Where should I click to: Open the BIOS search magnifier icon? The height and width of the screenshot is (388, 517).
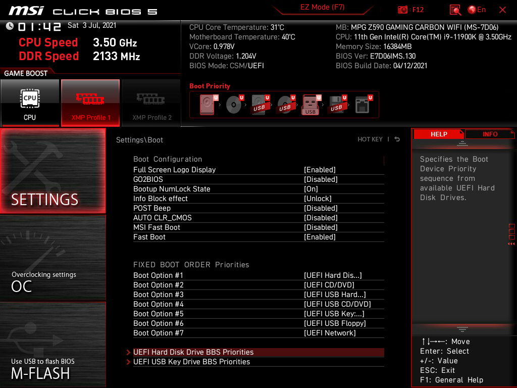click(455, 10)
